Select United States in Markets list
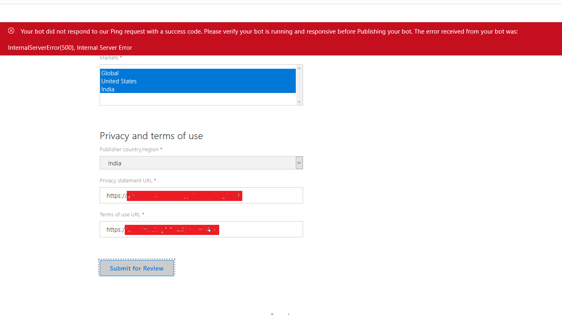Viewport: 562px width, 315px height. click(x=198, y=81)
